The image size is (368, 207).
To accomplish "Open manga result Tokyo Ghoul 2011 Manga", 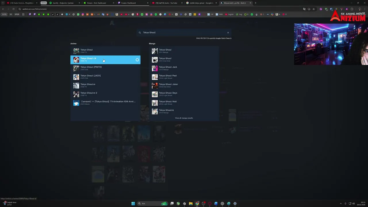I will point(184,51).
